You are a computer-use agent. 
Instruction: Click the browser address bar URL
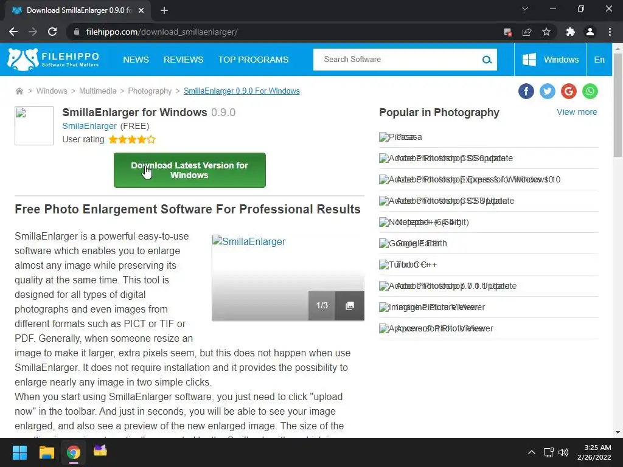162,32
